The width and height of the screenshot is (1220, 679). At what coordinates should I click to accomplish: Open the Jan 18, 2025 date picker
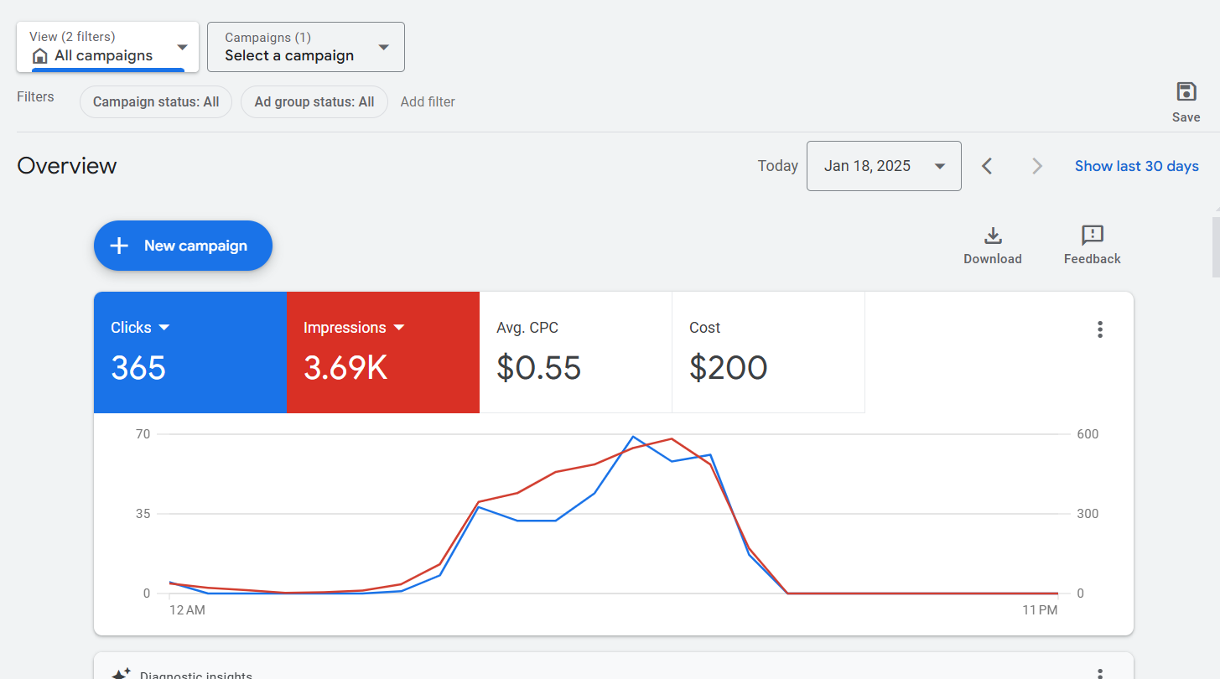[883, 166]
